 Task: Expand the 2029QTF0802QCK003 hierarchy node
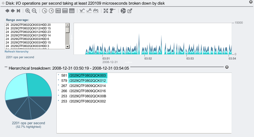coord(58,75)
